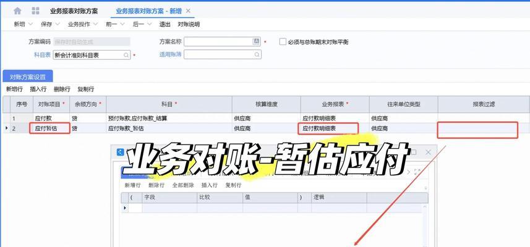Open 对账说明
The width and height of the screenshot is (530, 247).
coord(189,24)
